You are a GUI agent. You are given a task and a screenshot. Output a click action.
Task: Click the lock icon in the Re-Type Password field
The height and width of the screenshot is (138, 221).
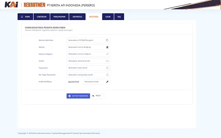pyautogui.click(x=107, y=75)
